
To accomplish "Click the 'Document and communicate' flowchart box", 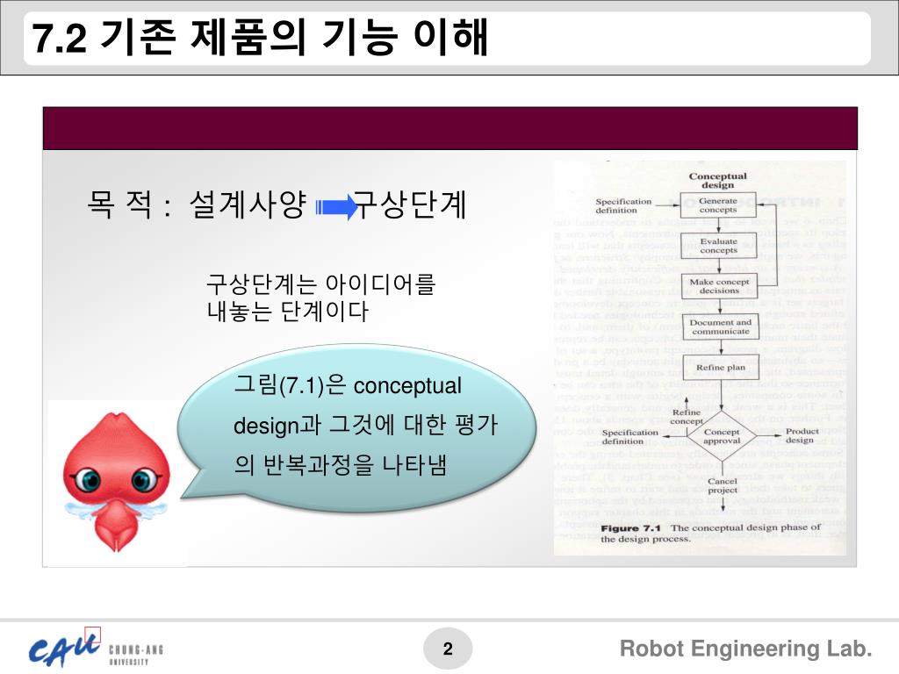I will pos(720,326).
